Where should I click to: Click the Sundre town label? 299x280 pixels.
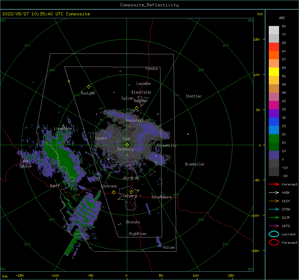point(101,138)
